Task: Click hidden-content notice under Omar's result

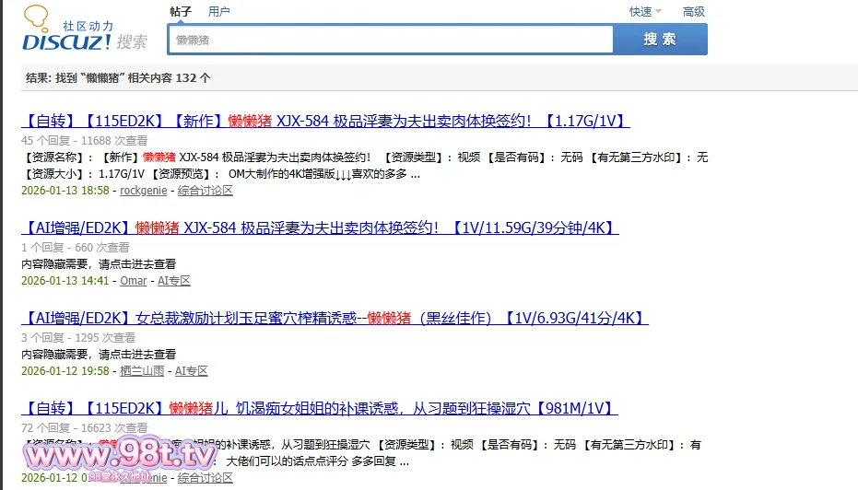Action: (x=99, y=264)
